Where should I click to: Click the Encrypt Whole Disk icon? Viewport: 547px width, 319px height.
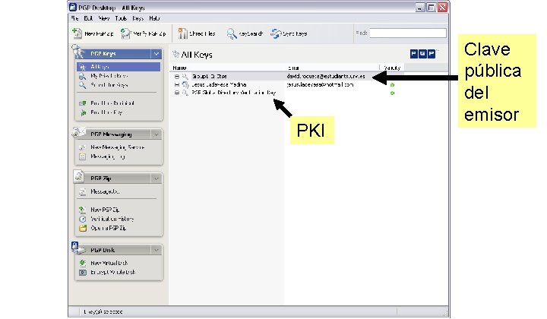(82, 272)
